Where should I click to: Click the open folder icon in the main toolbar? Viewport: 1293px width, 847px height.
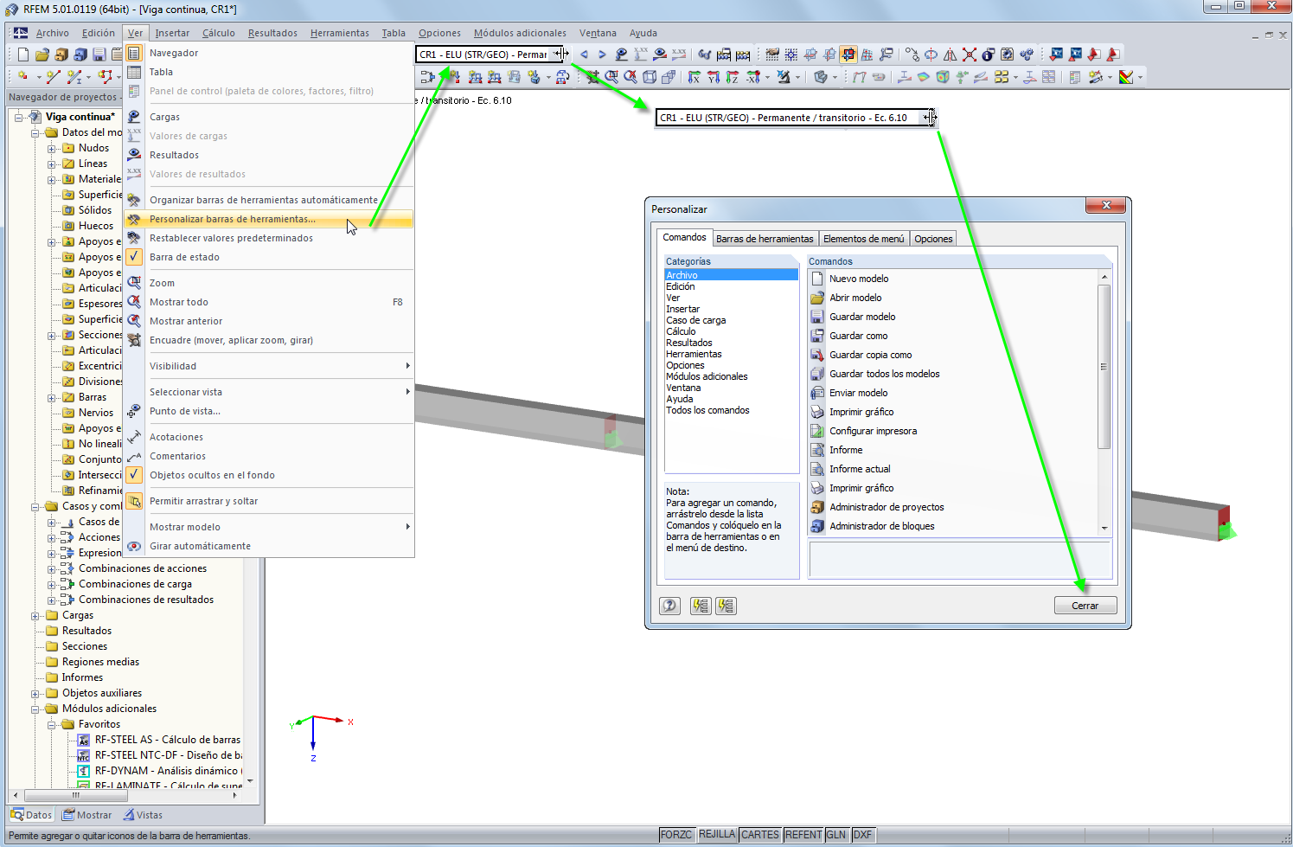click(42, 55)
